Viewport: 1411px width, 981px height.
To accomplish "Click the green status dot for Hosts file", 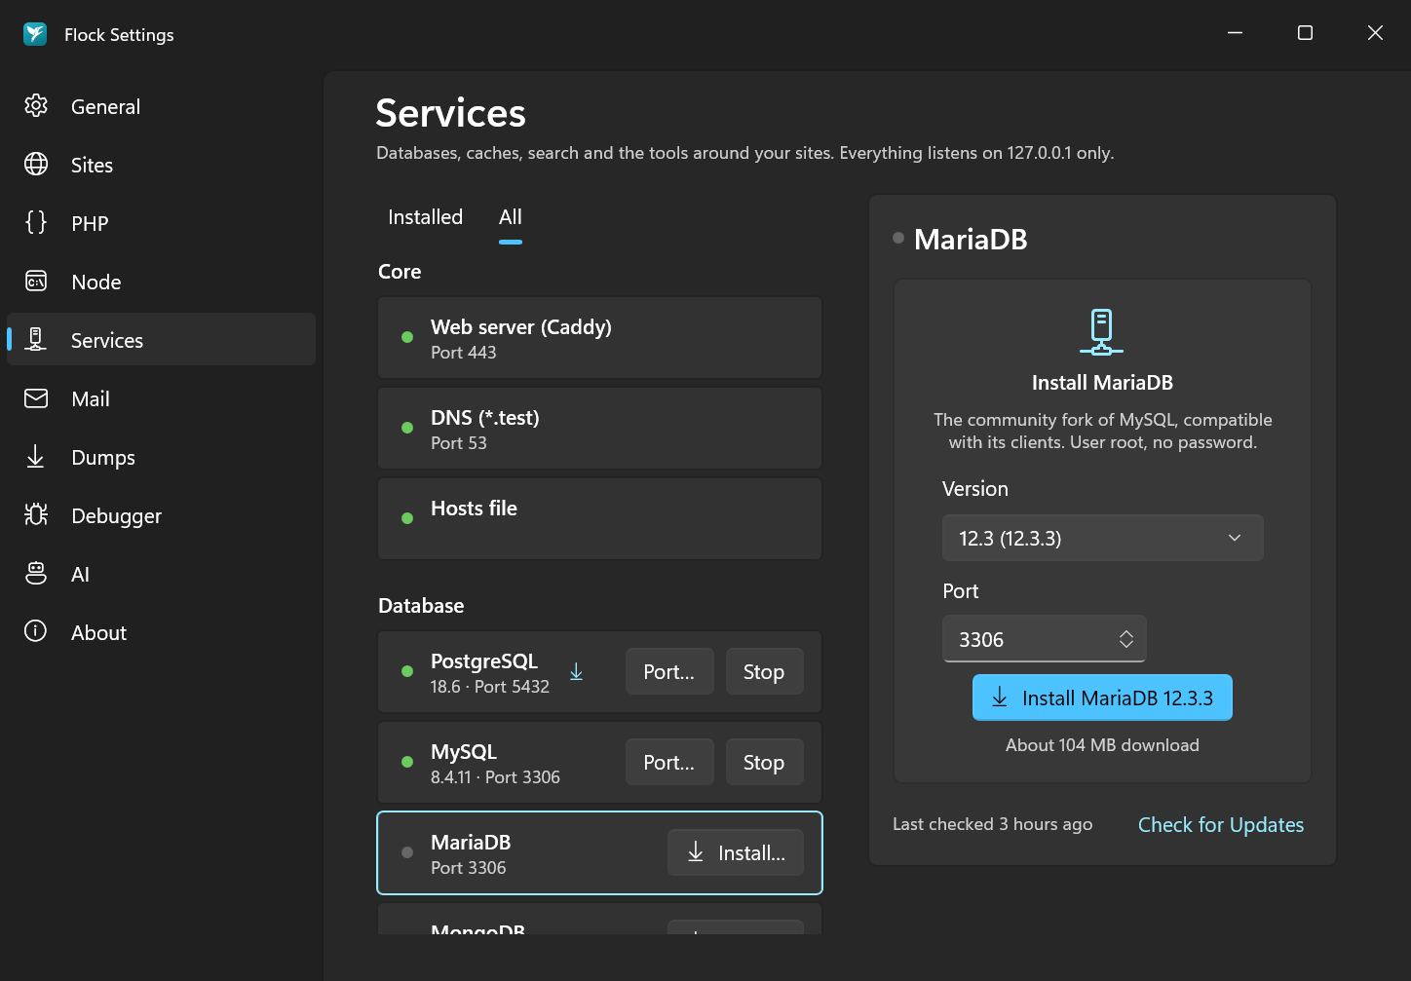I will point(407,518).
